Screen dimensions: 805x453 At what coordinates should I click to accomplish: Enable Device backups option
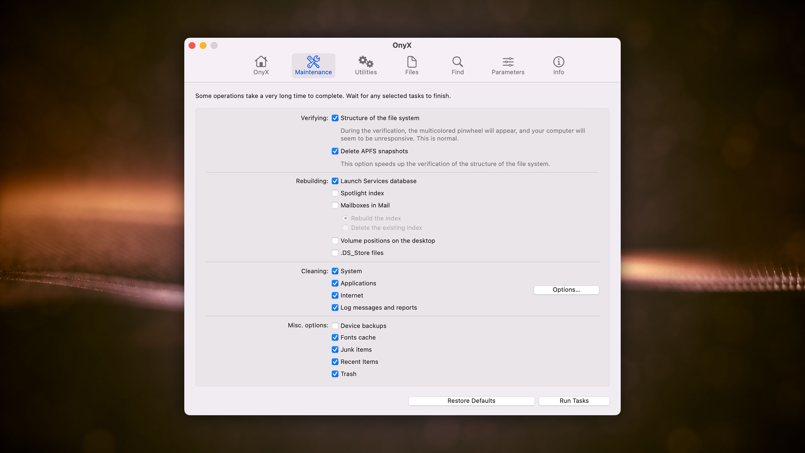(335, 326)
